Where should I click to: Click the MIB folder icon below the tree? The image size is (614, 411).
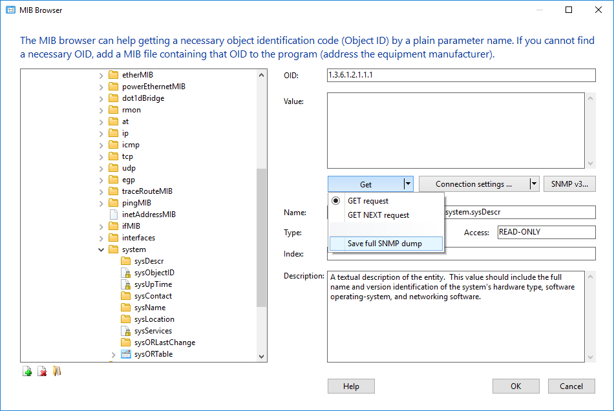57,371
